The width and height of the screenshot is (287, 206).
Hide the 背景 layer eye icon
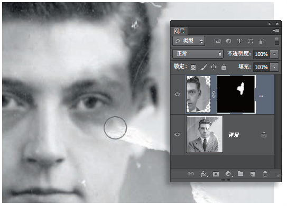click(x=177, y=135)
